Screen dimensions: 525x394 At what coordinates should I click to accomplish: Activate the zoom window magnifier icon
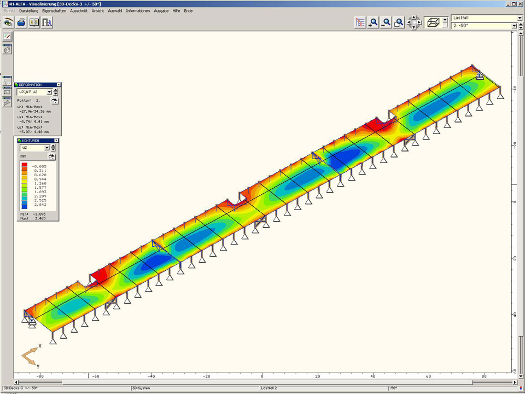[x=400, y=22]
